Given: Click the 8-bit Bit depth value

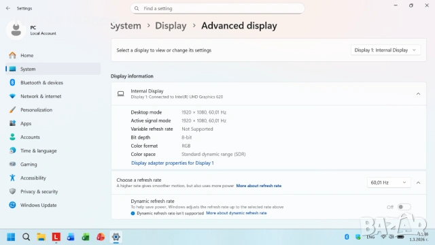Looking at the screenshot, I should click(186, 137).
